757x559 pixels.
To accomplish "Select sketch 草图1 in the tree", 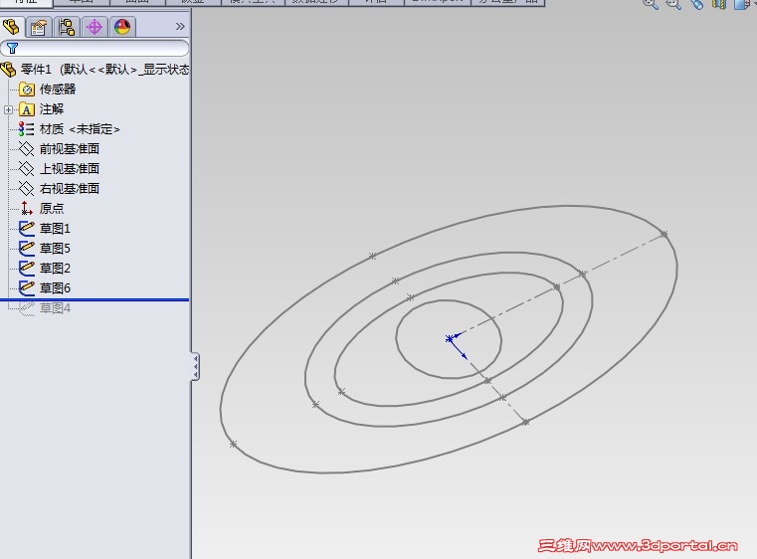I will (45, 229).
